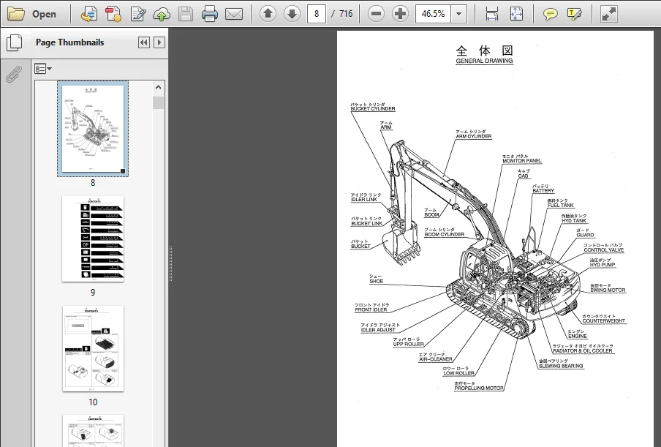Print the document via printer icon

[x=210, y=14]
